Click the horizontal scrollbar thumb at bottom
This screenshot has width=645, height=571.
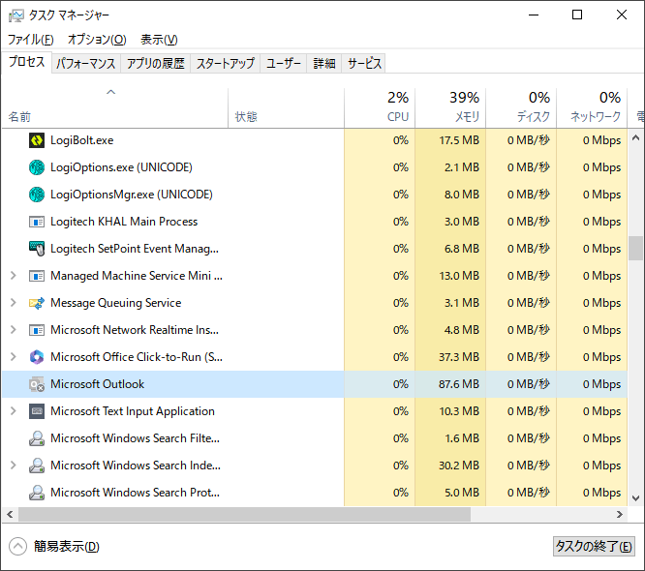[x=242, y=515]
